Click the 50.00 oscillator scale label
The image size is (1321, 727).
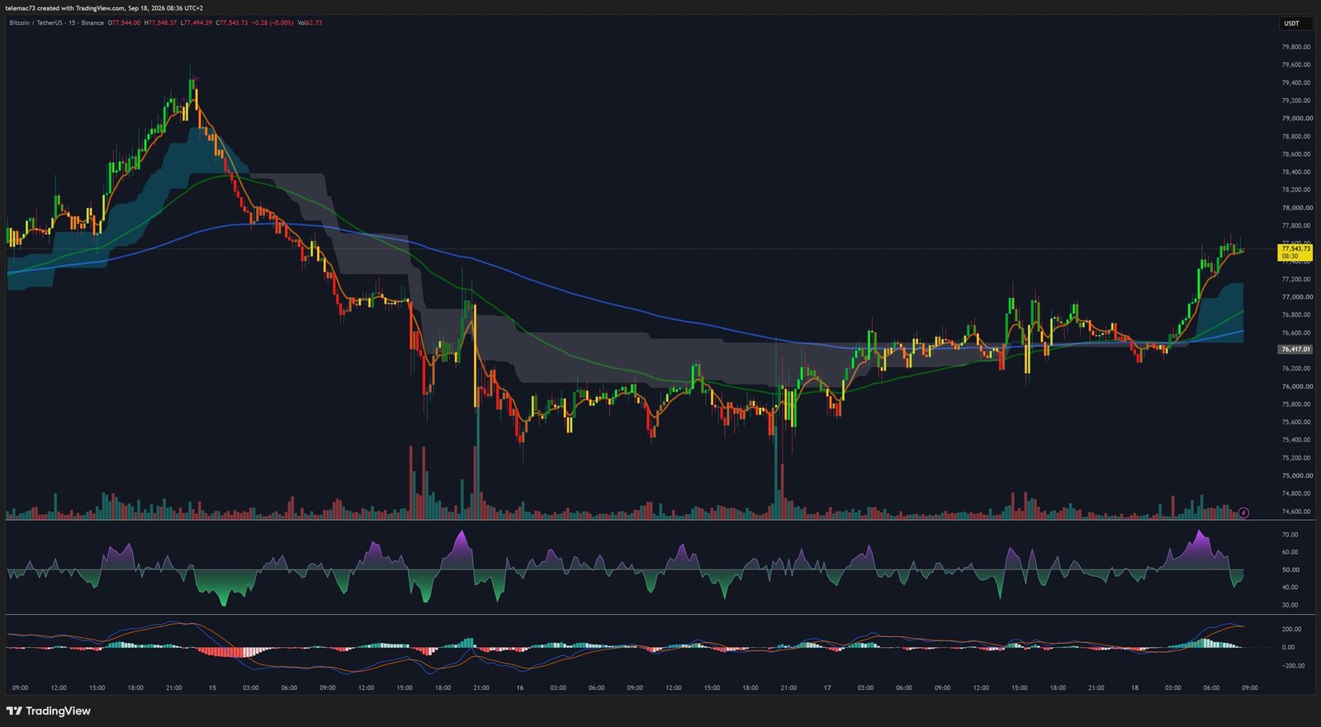tap(1290, 569)
